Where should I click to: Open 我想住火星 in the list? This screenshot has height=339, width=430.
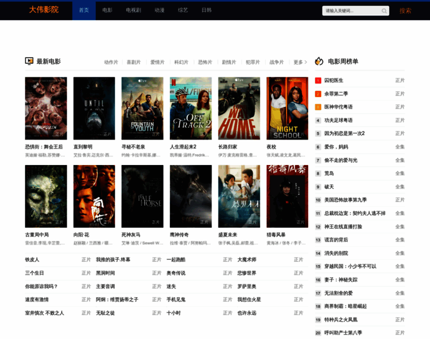coord(249,299)
